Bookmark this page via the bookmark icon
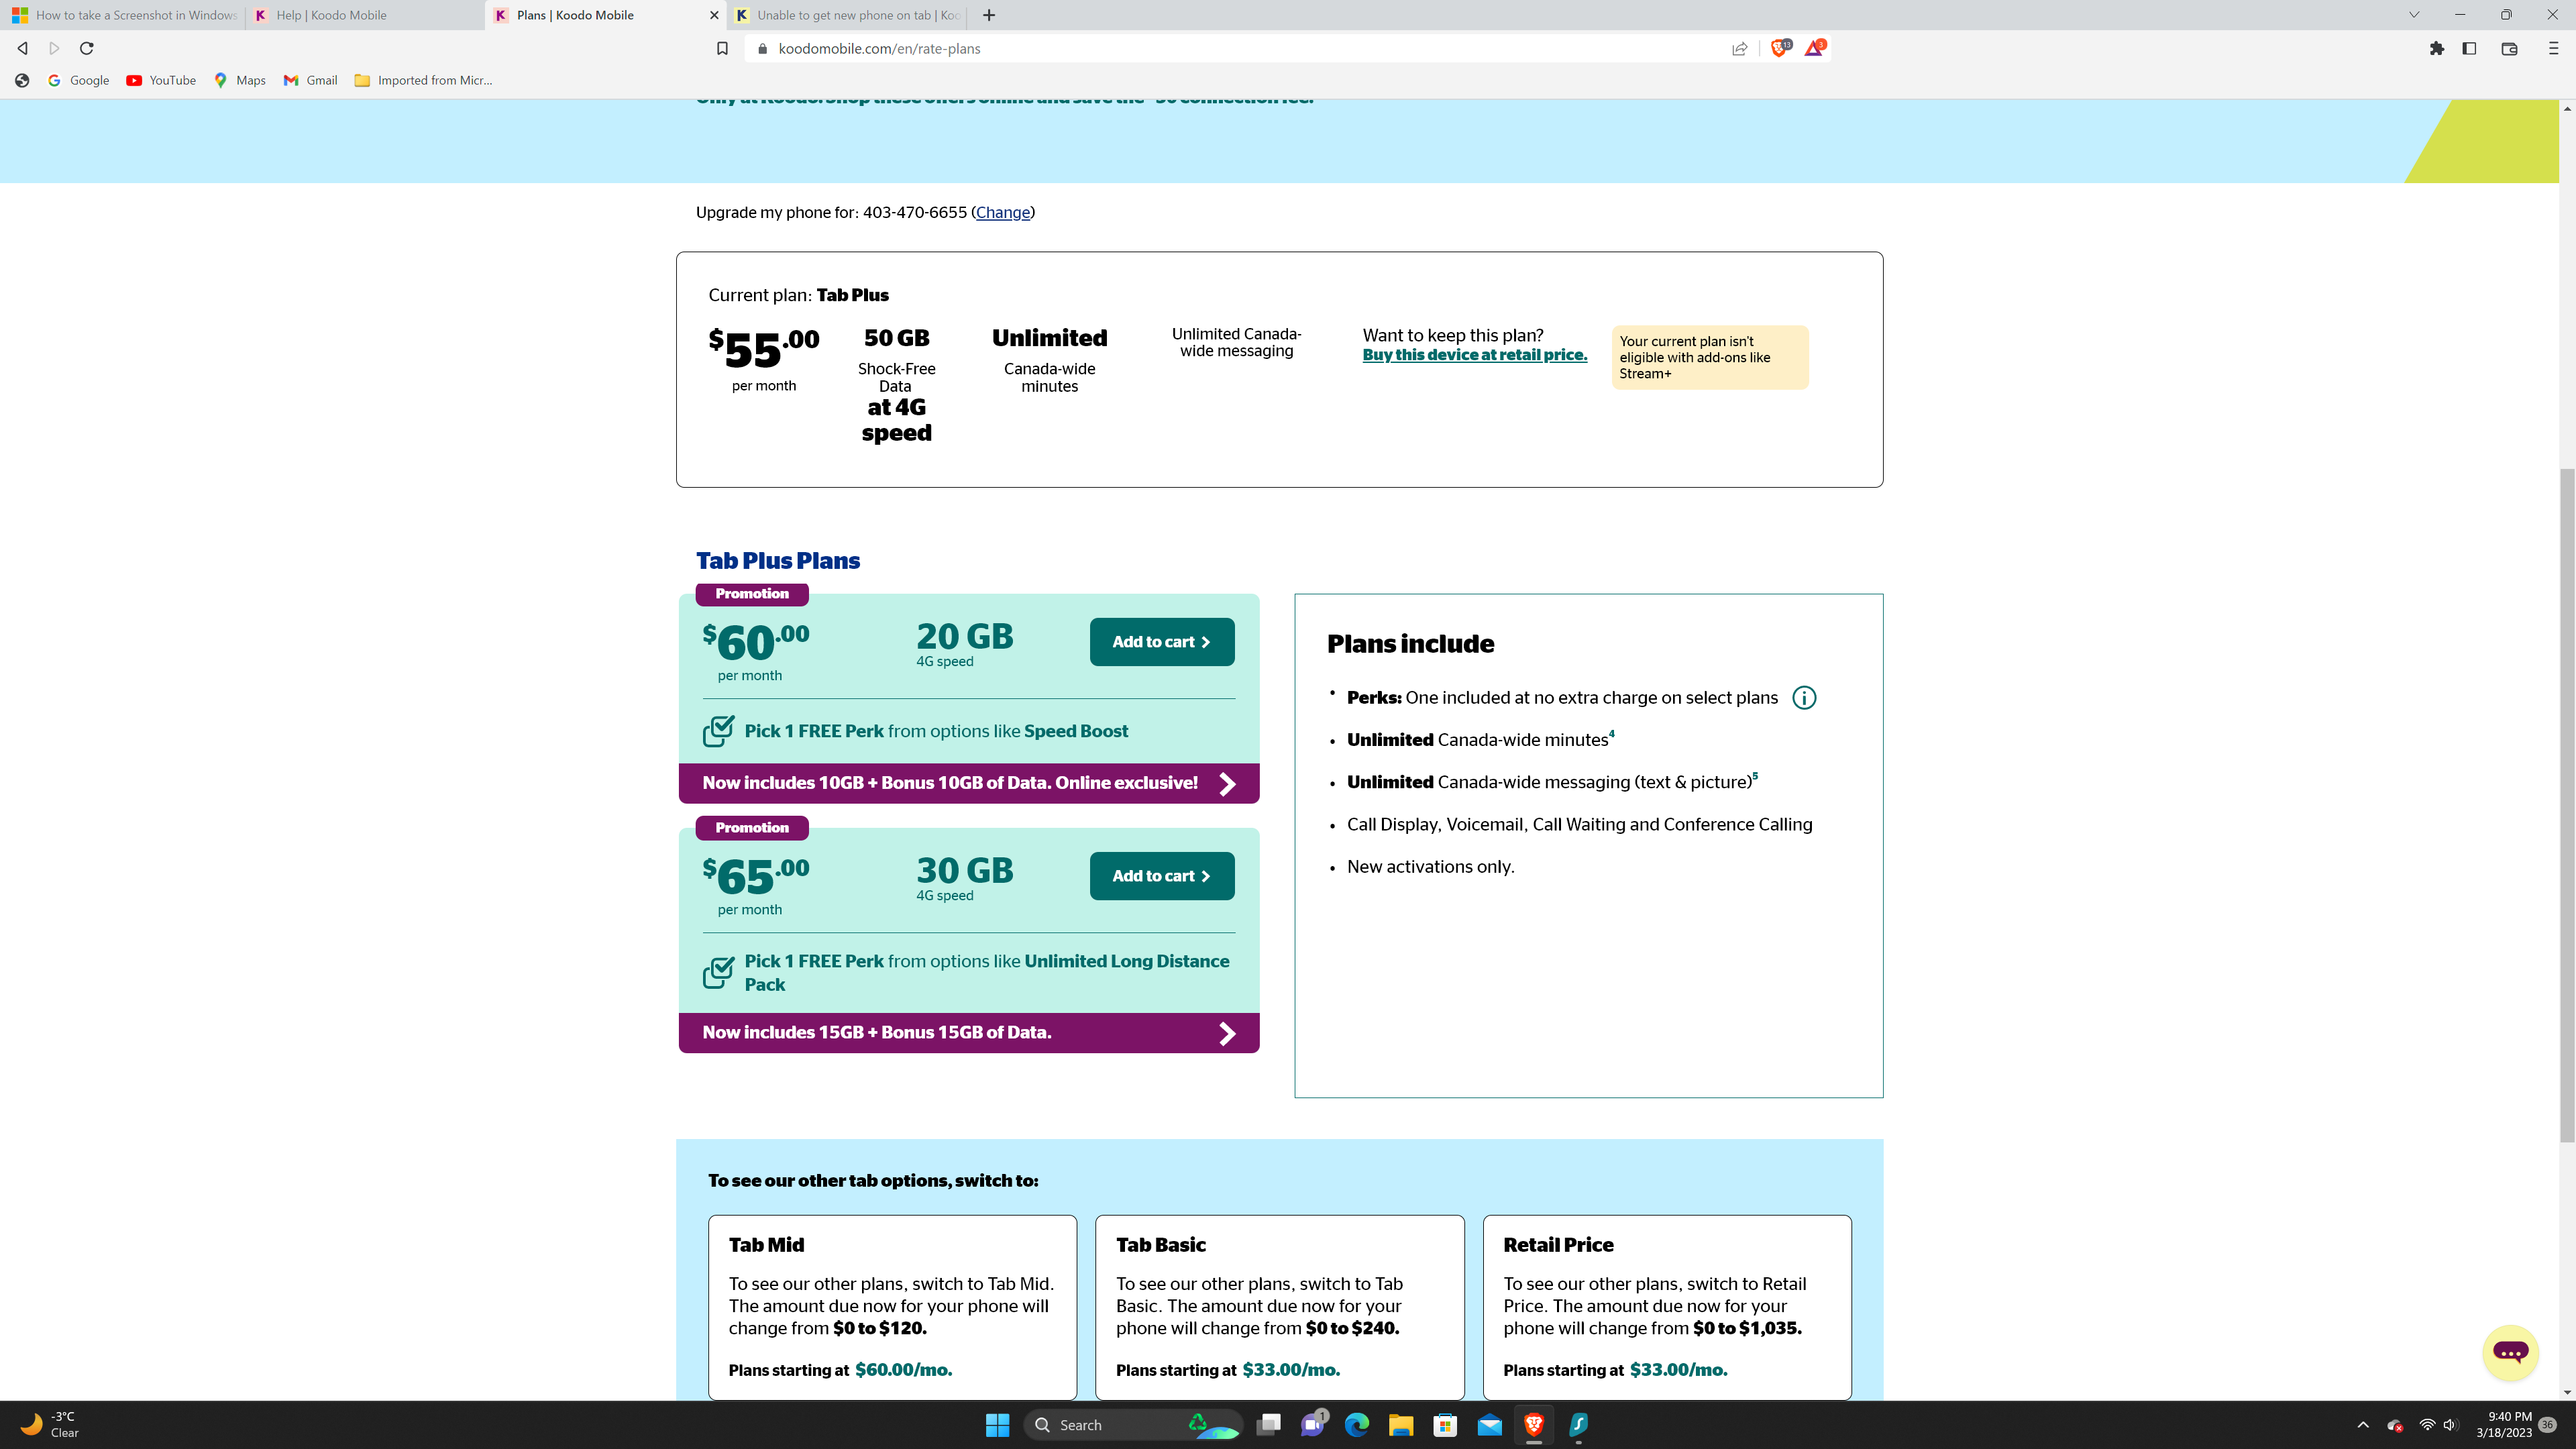 (x=722, y=48)
